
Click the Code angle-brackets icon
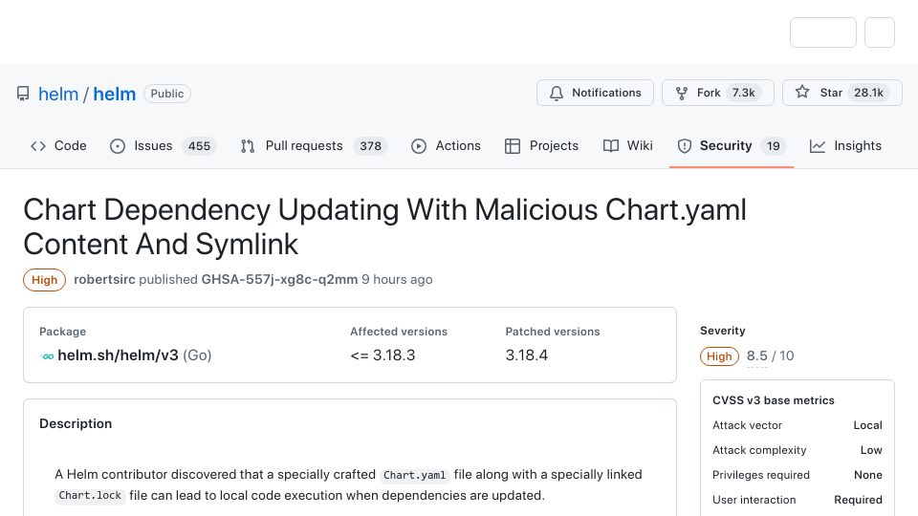pyautogui.click(x=38, y=146)
